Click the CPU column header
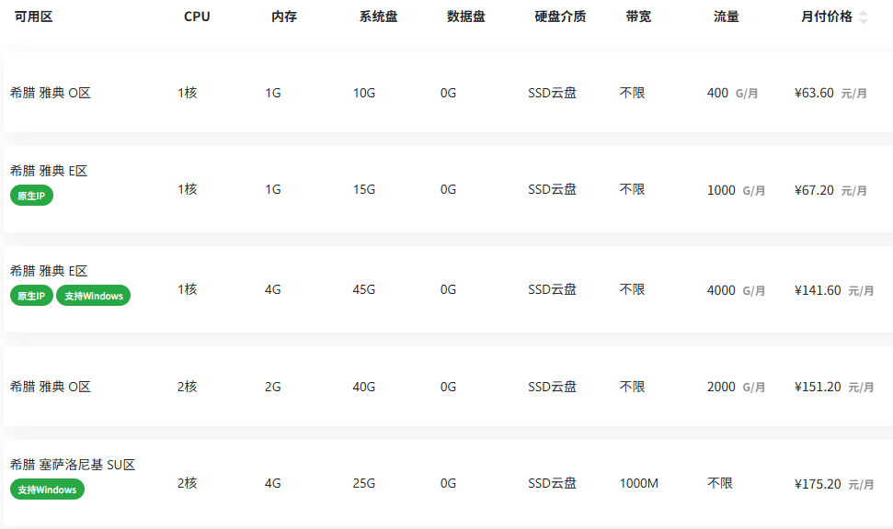The width and height of the screenshot is (893, 529). pyautogui.click(x=197, y=17)
